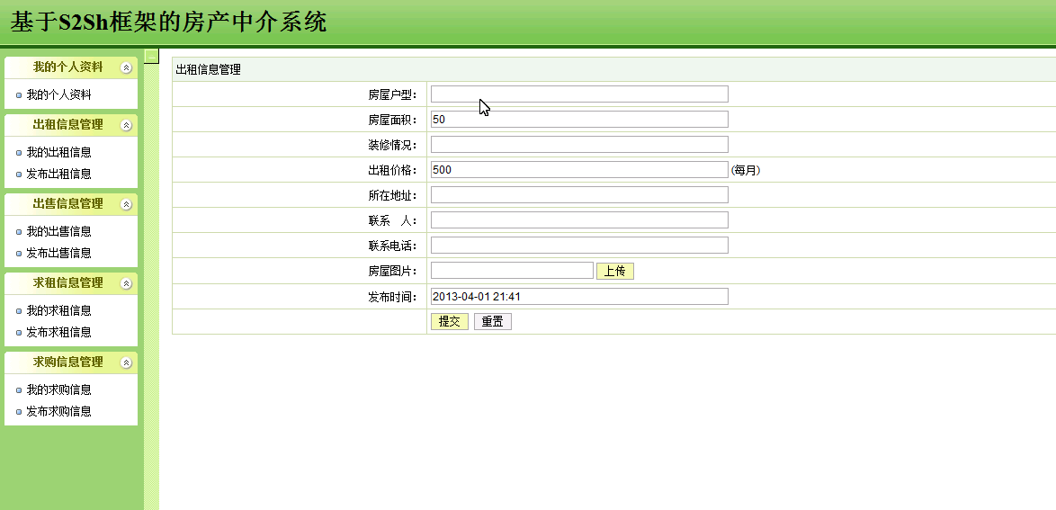Click the 出租信息管理 sidebar header title
The height and width of the screenshot is (510, 1056).
tap(68, 125)
